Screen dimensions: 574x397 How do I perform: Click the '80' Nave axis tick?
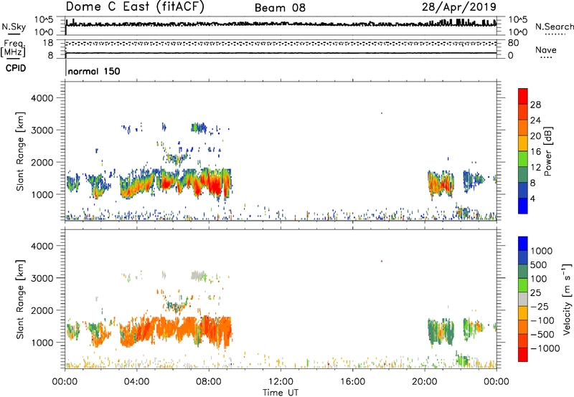tap(513, 43)
